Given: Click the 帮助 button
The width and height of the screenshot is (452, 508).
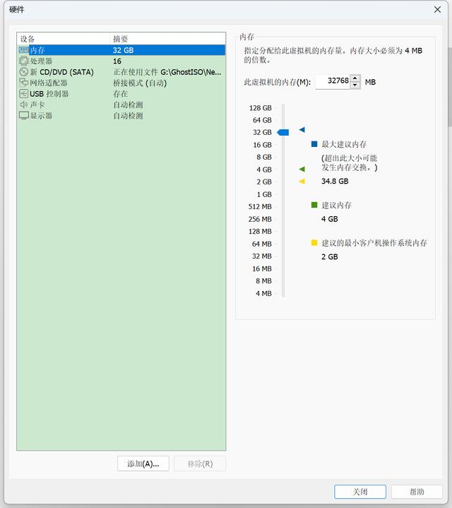Looking at the screenshot, I should click(x=417, y=492).
